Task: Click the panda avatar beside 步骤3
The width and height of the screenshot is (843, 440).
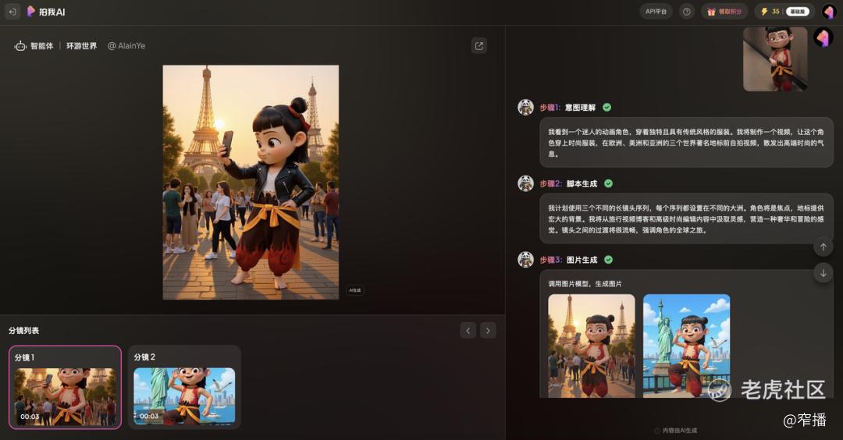Action: tap(525, 260)
